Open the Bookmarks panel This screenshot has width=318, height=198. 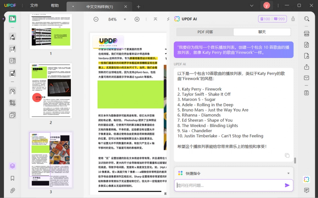[x=12, y=178]
